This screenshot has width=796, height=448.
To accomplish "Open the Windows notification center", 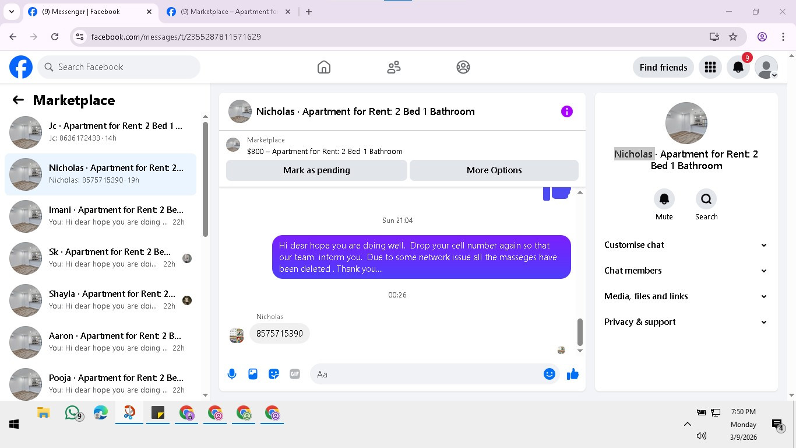I will tap(777, 425).
